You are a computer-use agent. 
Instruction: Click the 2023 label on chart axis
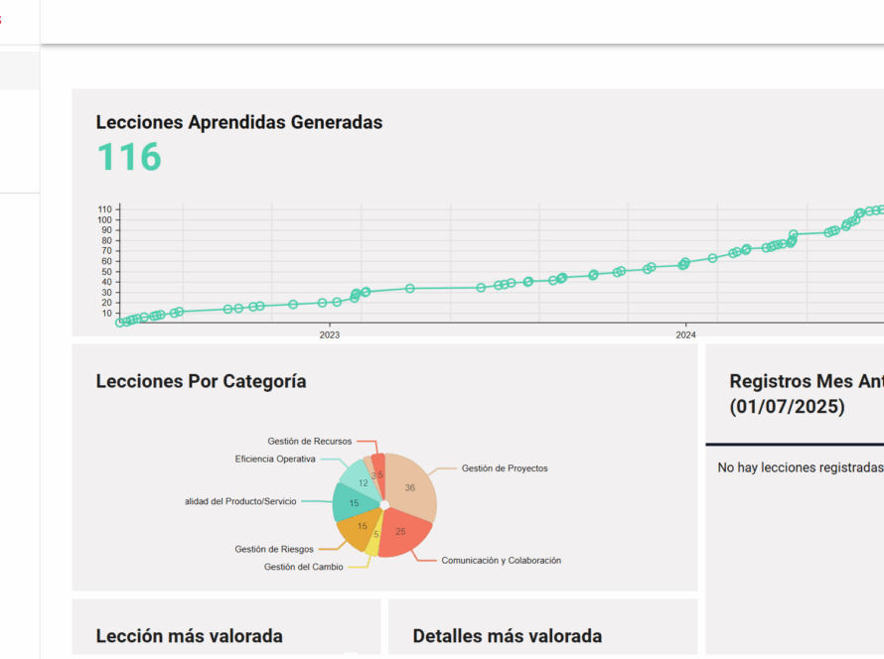click(x=330, y=335)
